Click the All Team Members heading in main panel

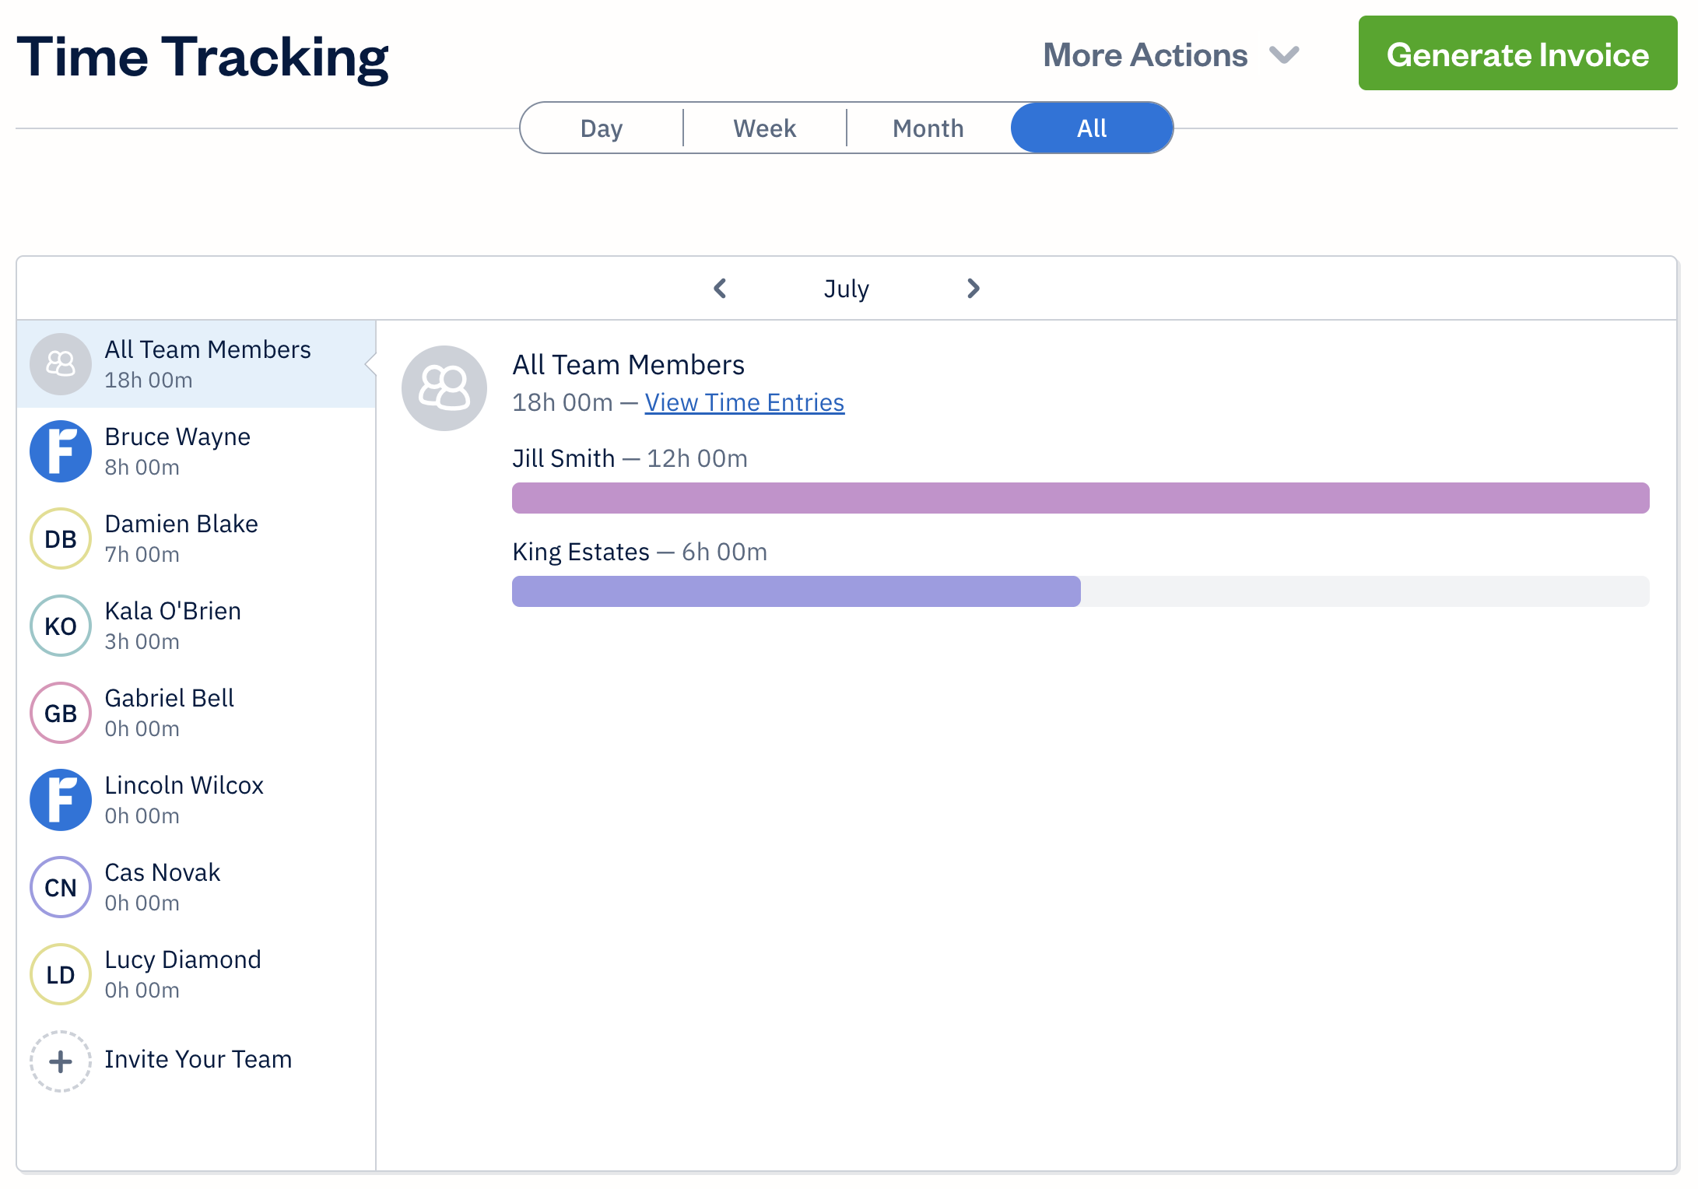pyautogui.click(x=628, y=364)
